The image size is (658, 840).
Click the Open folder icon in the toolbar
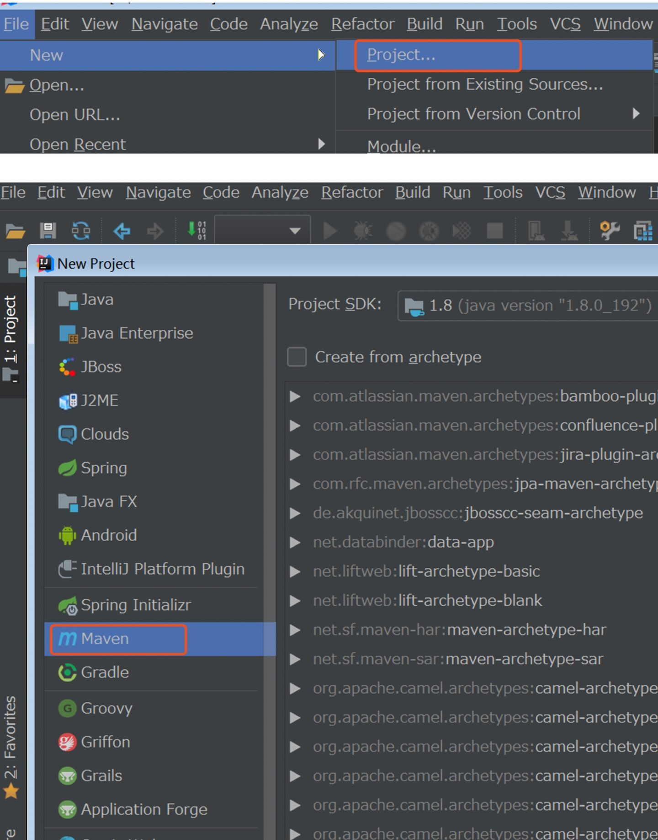click(15, 231)
